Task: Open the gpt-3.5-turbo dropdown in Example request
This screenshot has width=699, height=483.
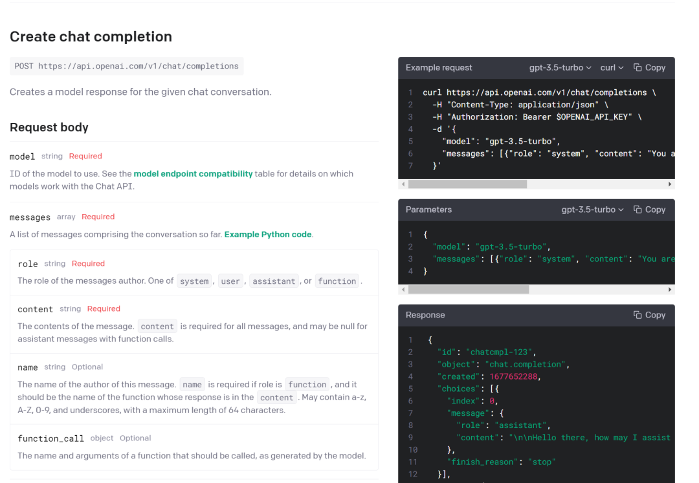Action: coord(560,68)
